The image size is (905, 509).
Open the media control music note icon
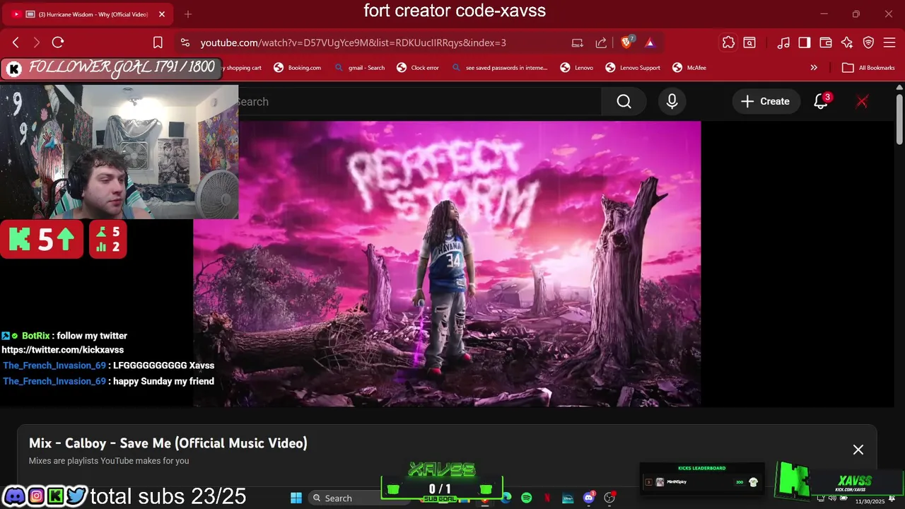[x=783, y=42]
